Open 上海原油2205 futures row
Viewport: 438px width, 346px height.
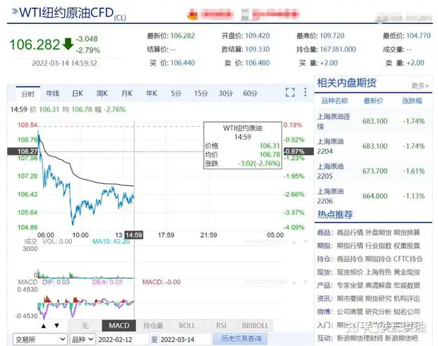[374, 171]
